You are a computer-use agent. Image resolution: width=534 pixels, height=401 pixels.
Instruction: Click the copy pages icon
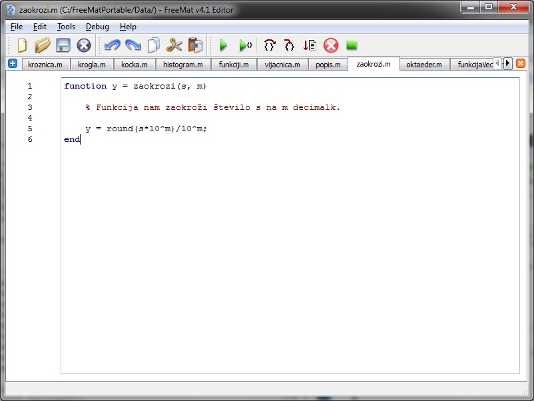[154, 45]
